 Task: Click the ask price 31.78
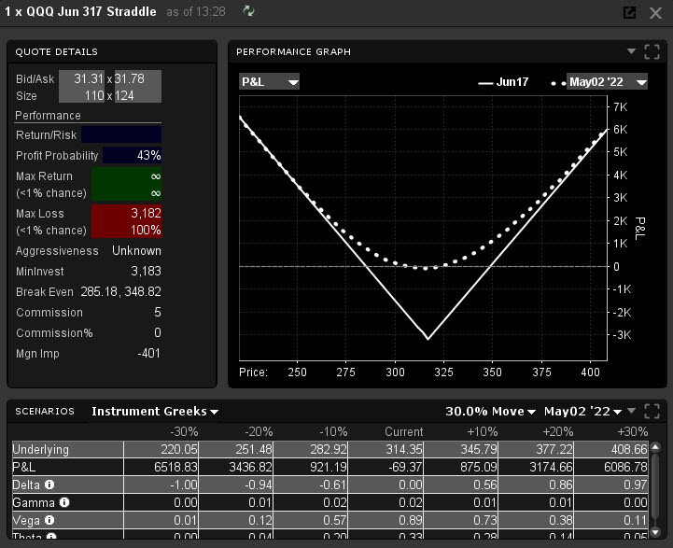click(130, 78)
